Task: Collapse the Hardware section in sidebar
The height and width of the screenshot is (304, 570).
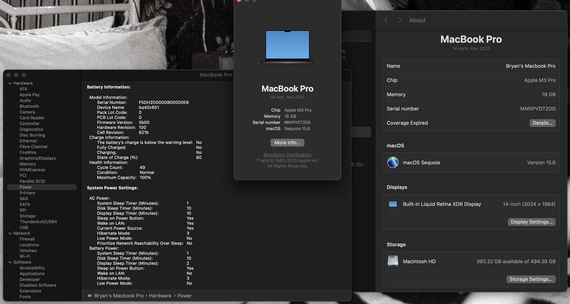Action: pyautogui.click(x=10, y=83)
